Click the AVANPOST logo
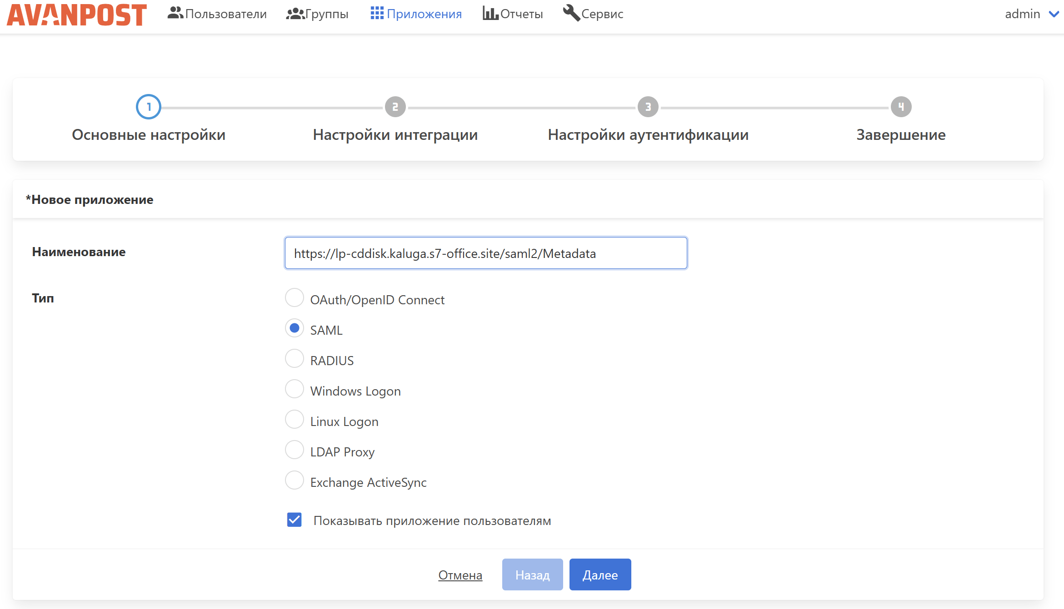This screenshot has width=1064, height=609. (x=77, y=15)
